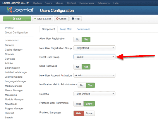Set Frontend Language to Show

[x=89, y=113]
